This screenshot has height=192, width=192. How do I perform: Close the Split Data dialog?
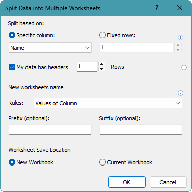pos(180,8)
